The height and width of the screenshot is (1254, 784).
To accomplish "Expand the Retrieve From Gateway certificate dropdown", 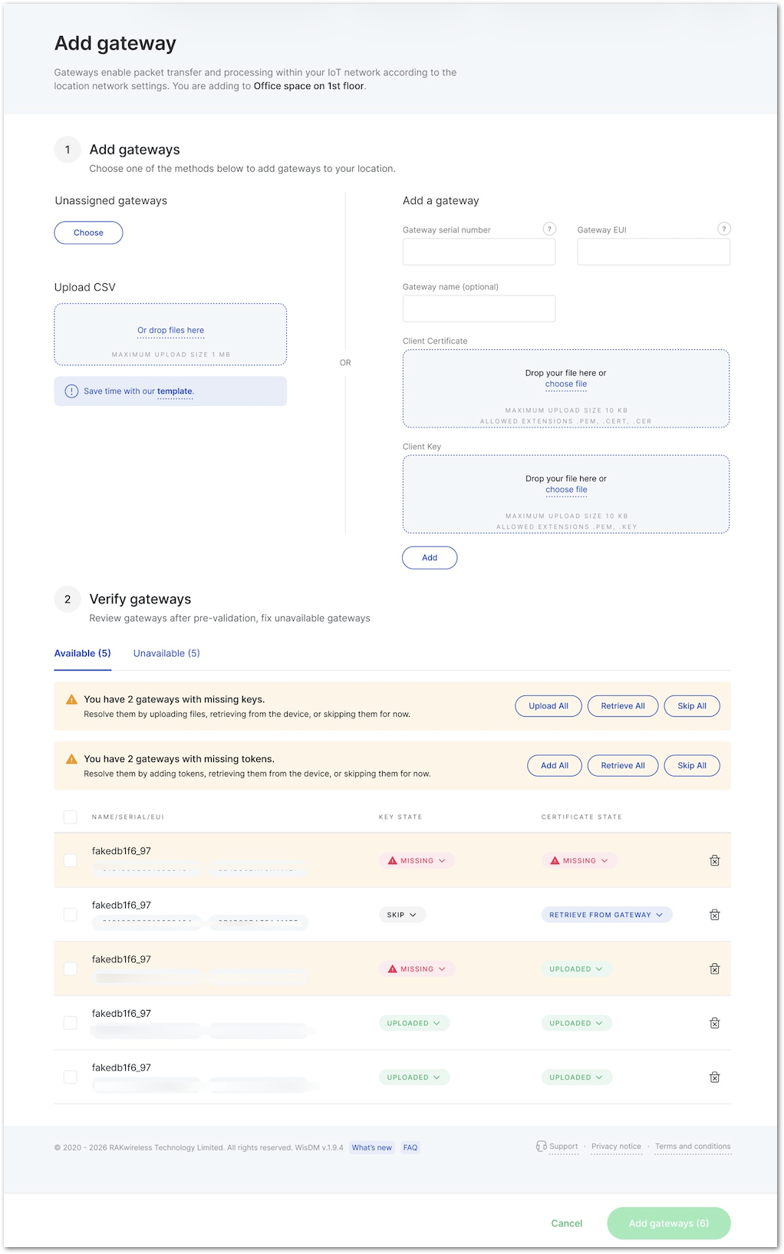I will tap(606, 915).
